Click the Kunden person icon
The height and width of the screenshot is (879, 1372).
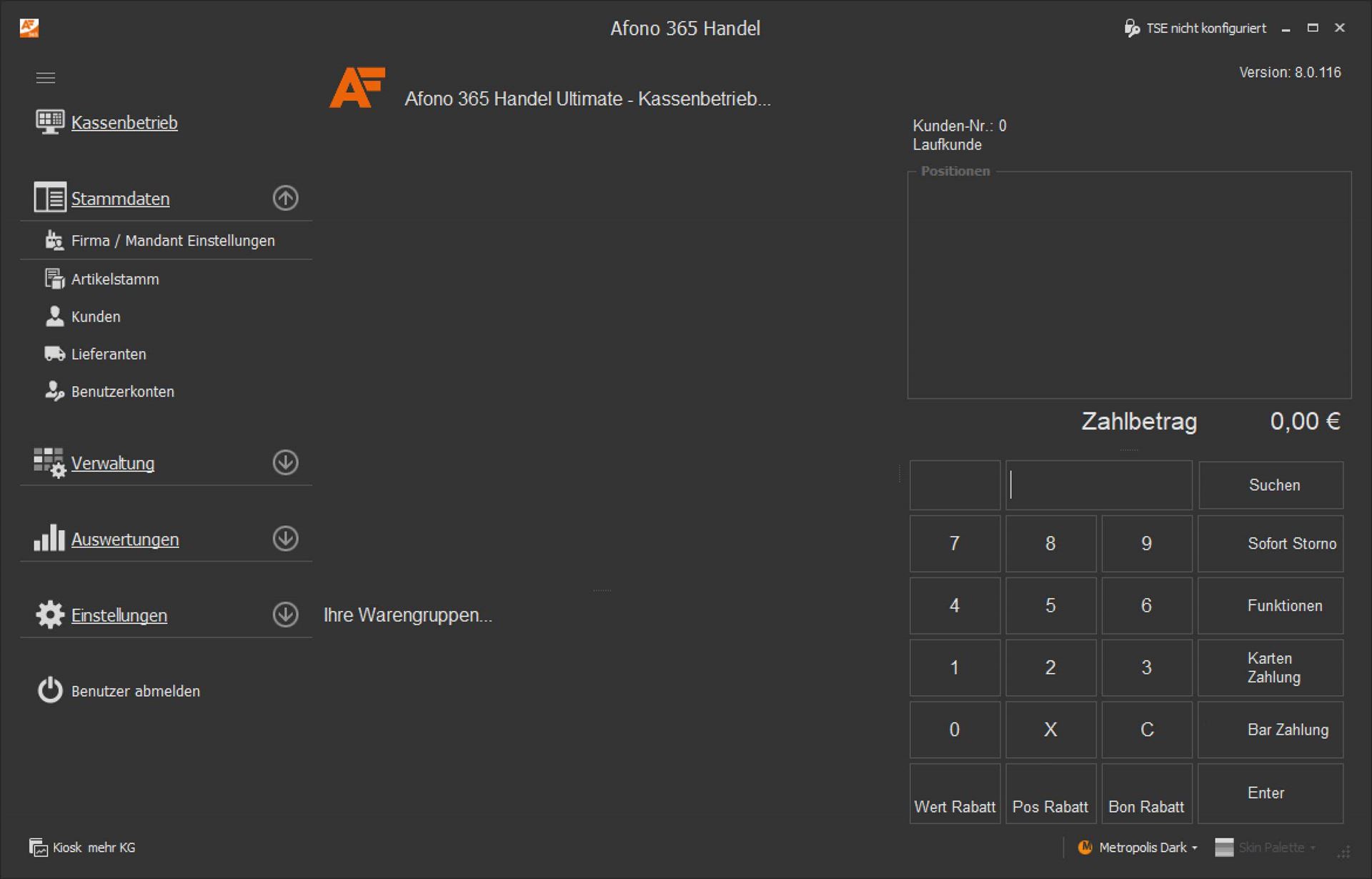pos(54,316)
